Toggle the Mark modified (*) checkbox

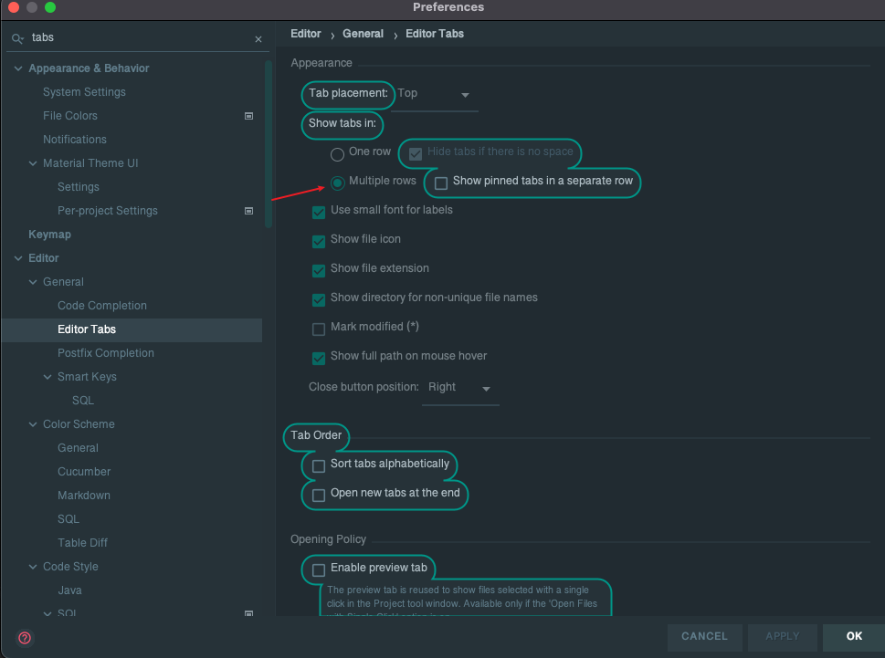tap(319, 329)
